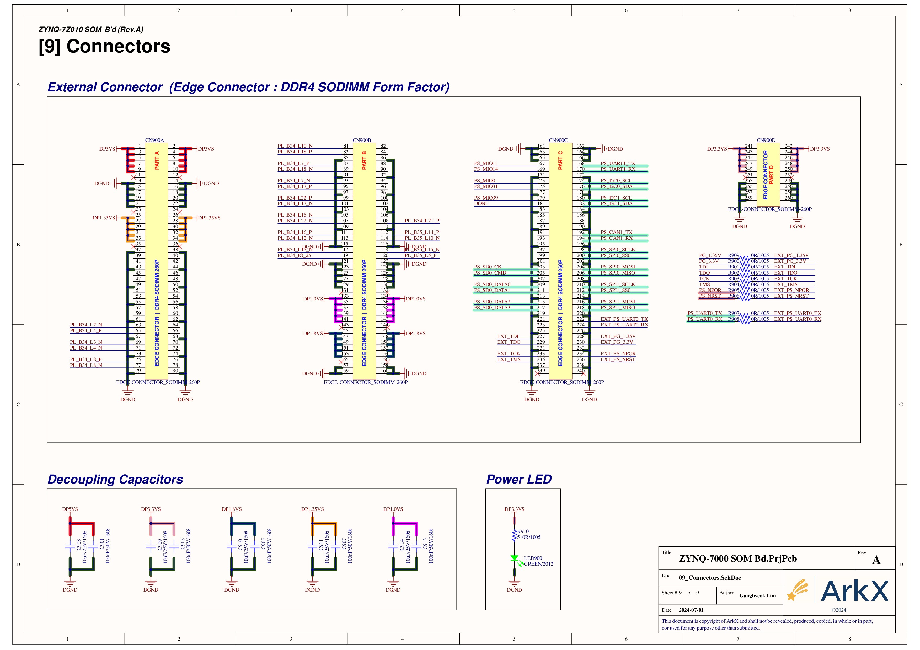The height and width of the screenshot is (650, 920).
Task: Click the copyright notice in title block
Action: [x=767, y=624]
